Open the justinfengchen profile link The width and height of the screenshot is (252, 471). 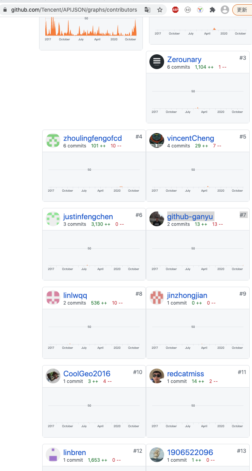point(88,216)
